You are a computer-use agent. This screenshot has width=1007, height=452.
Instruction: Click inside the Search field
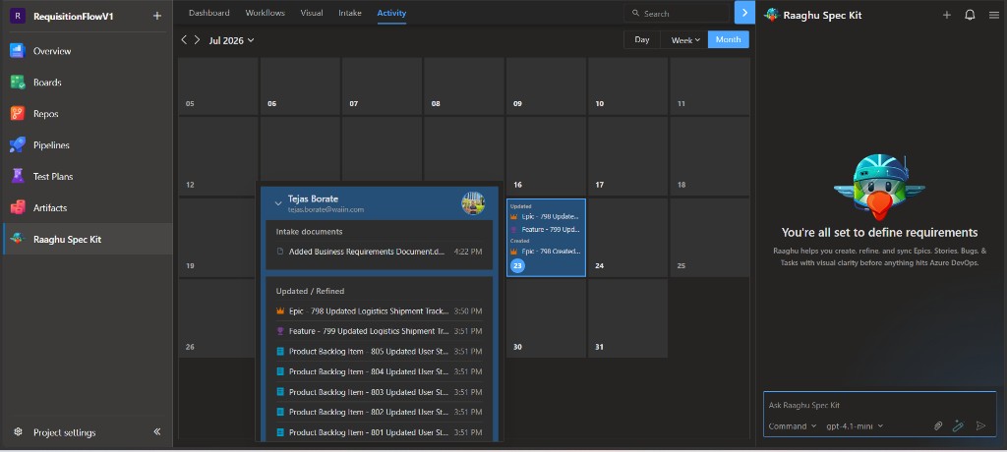click(679, 13)
